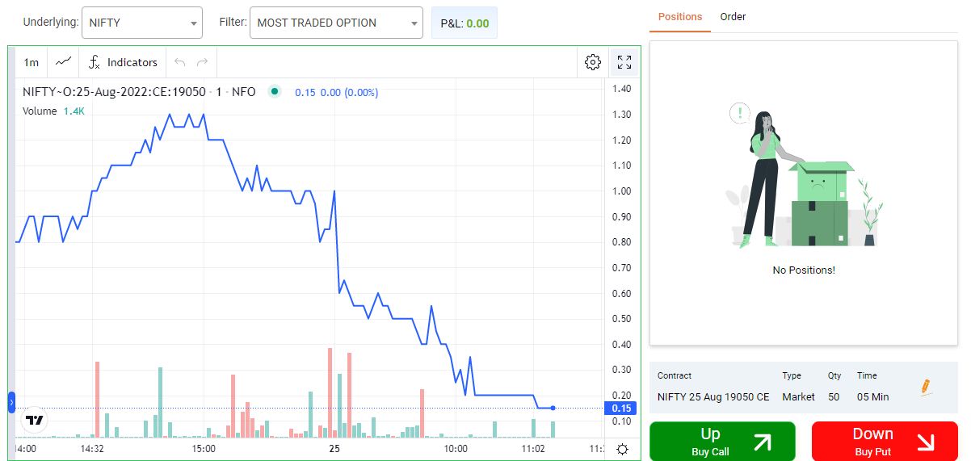Edit contract with pencil icon
The width and height of the screenshot is (971, 461).
point(926,387)
